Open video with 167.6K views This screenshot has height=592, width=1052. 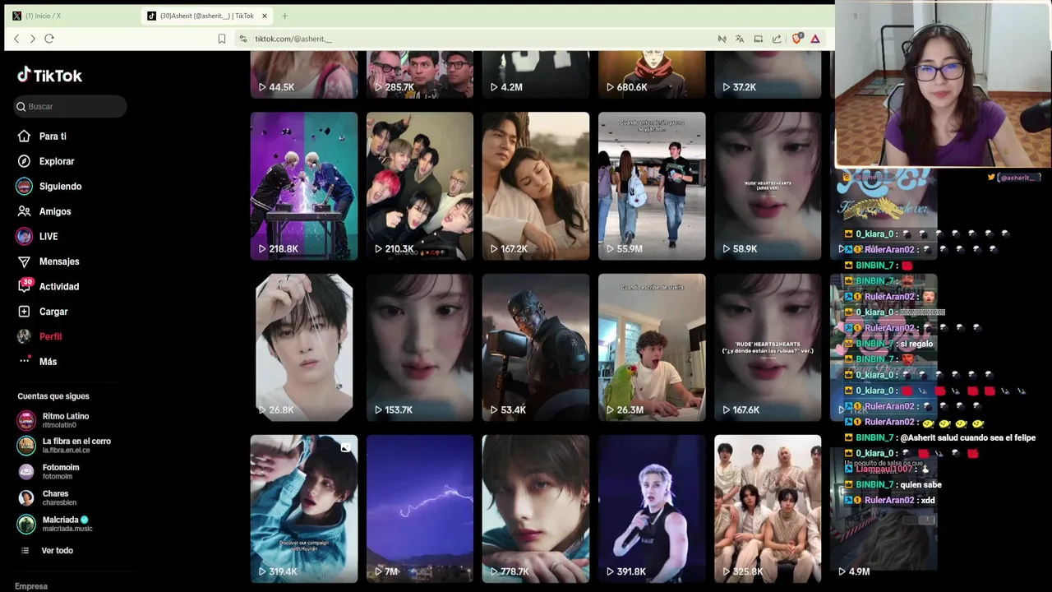[x=768, y=347]
